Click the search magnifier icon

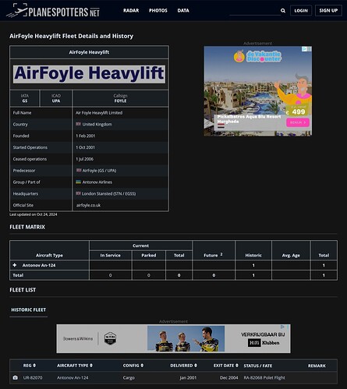pyautogui.click(x=283, y=11)
